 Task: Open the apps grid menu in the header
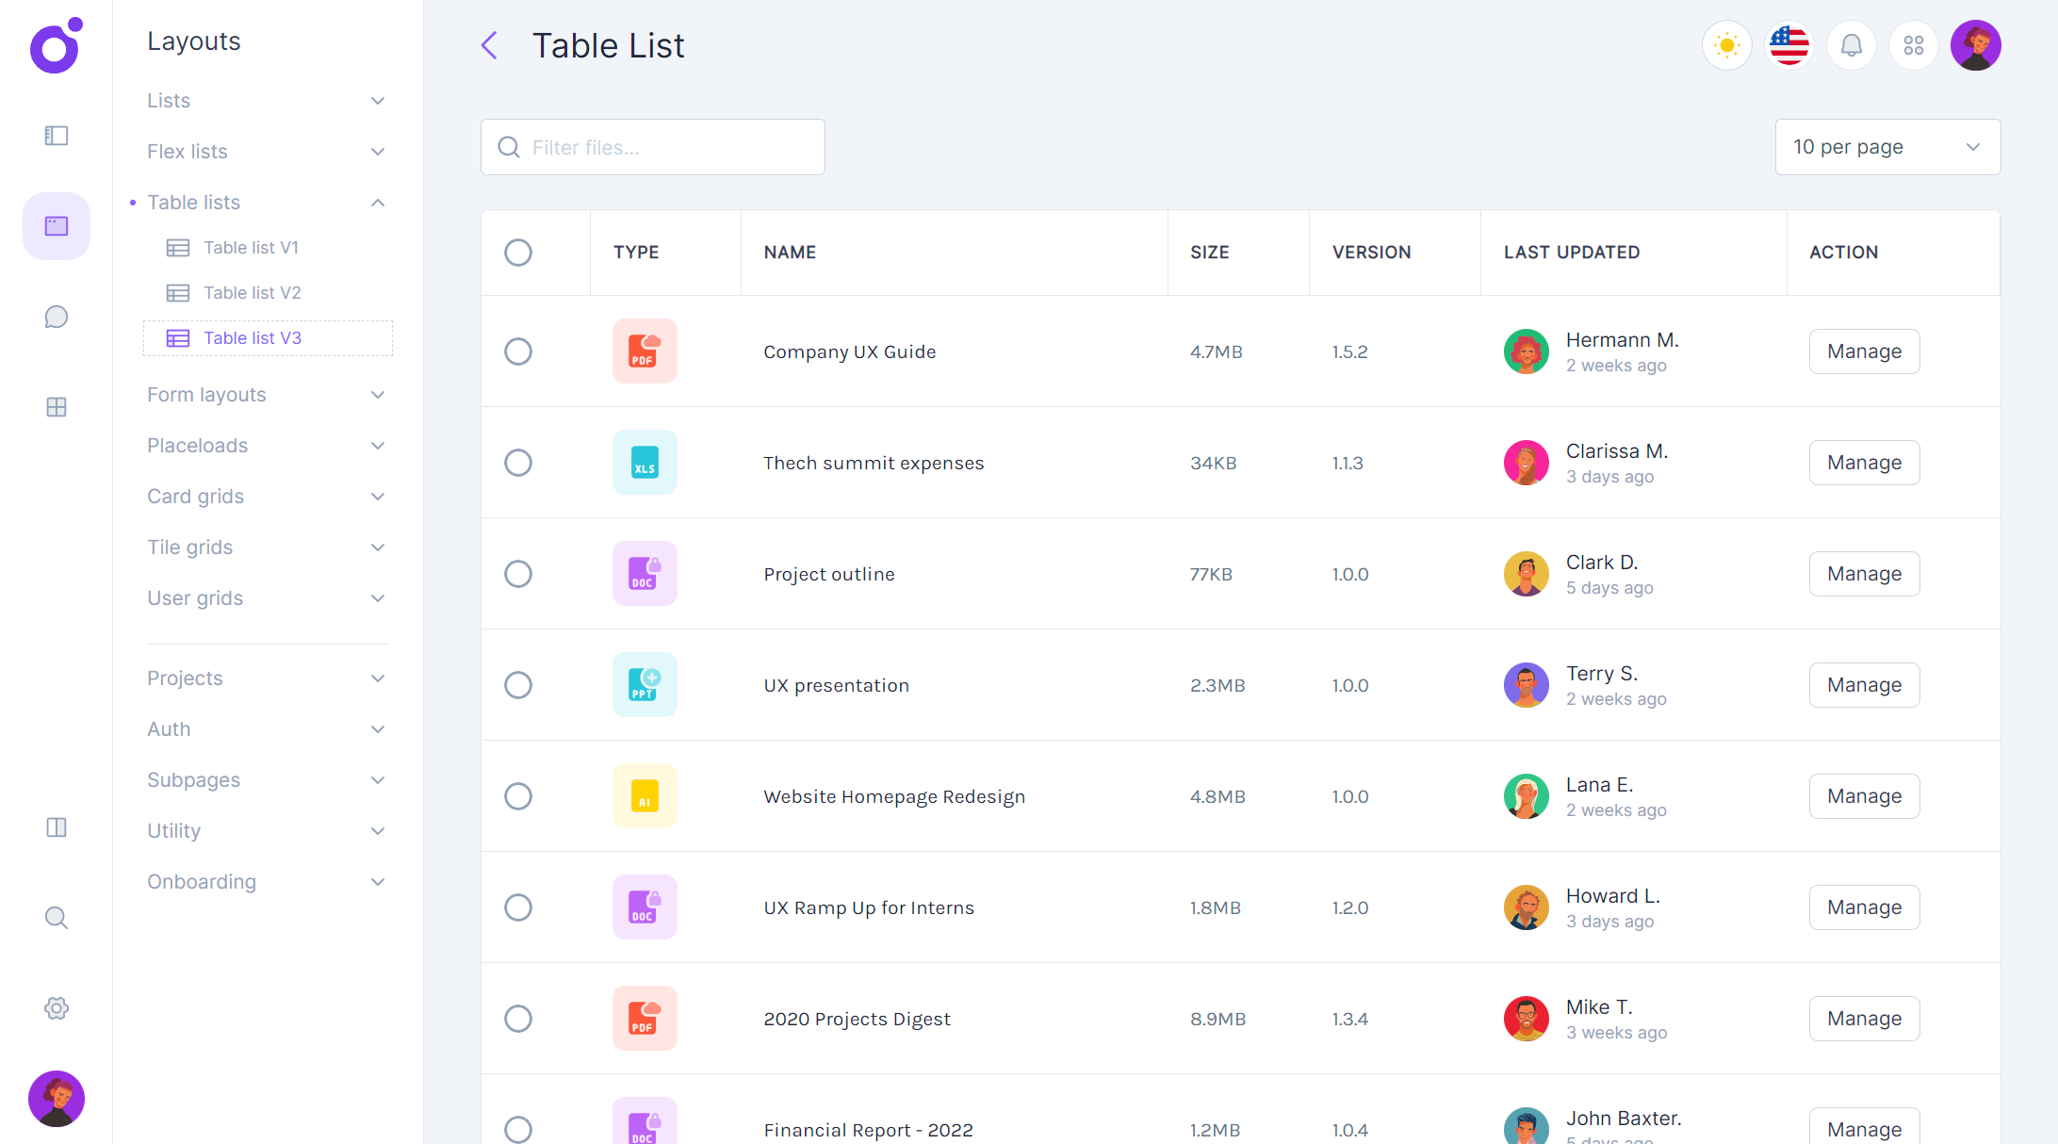[x=1913, y=44]
